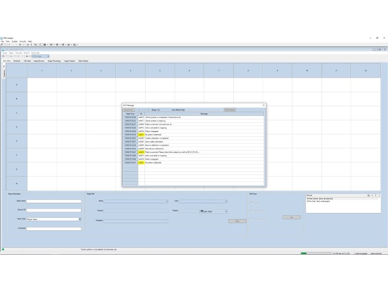Expand the Duration unit dropdown
This screenshot has width=388, height=291.
click(213, 211)
